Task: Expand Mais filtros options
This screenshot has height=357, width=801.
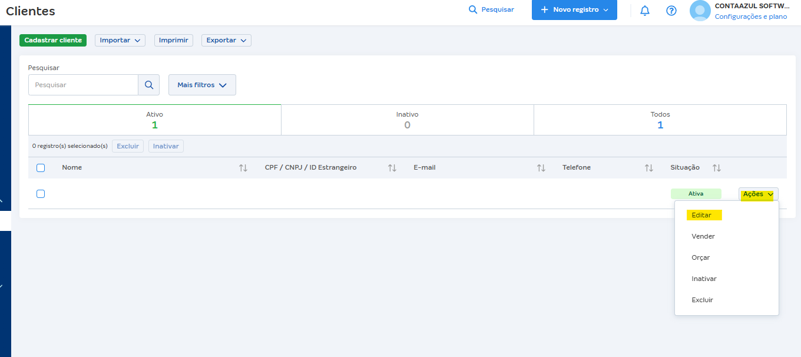Action: [x=202, y=85]
